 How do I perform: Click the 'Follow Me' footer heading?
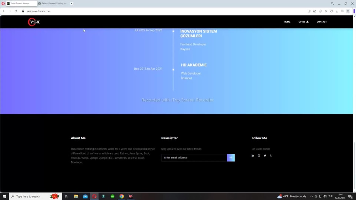259,138
